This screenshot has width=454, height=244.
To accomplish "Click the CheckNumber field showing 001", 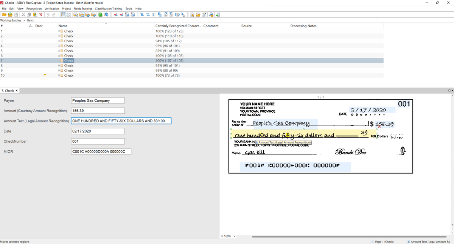I will coord(98,141).
